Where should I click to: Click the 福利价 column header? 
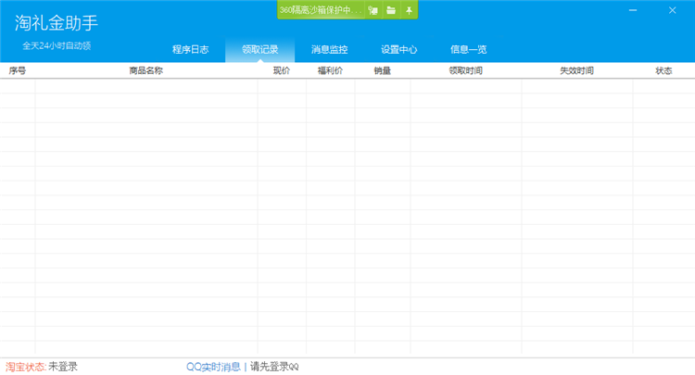pos(330,71)
